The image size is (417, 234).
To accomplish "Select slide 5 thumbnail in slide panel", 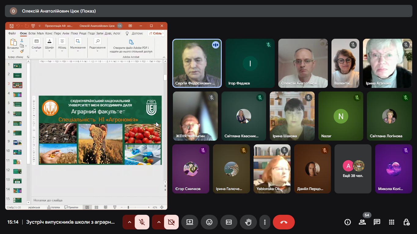I will (x=17, y=104).
